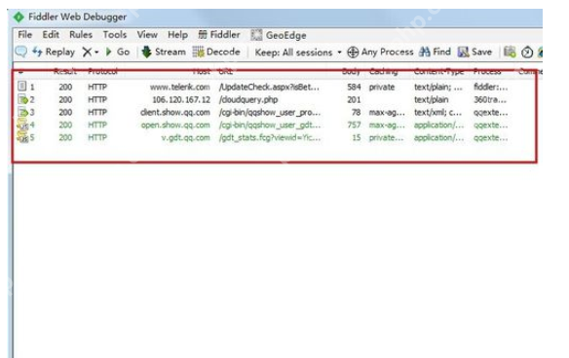Click the session 1 document icon
The width and height of the screenshot is (569, 358).
[22, 86]
